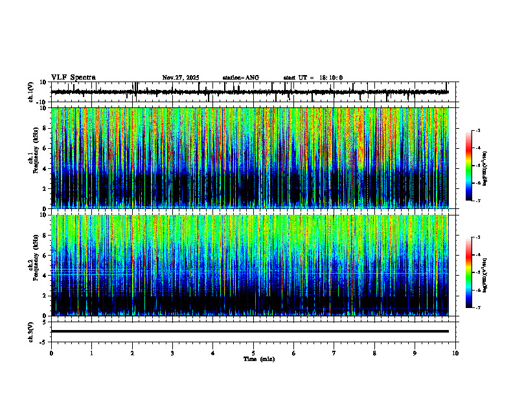Select the "start UT = 18:10:0" header text
Viewport: 513px width, 396px height.
click(313, 78)
